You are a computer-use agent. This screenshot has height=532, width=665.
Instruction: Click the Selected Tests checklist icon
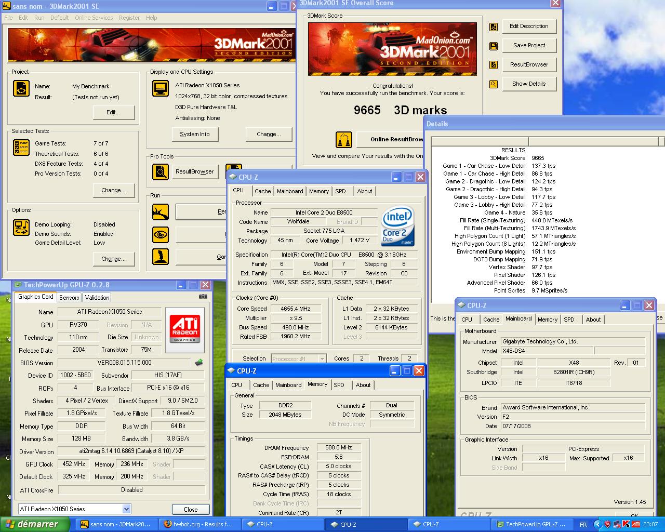pyautogui.click(x=21, y=148)
